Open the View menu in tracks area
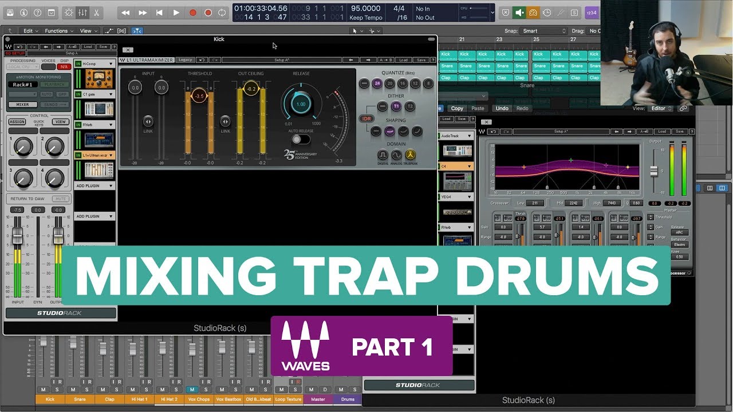733x412 pixels. (x=88, y=31)
